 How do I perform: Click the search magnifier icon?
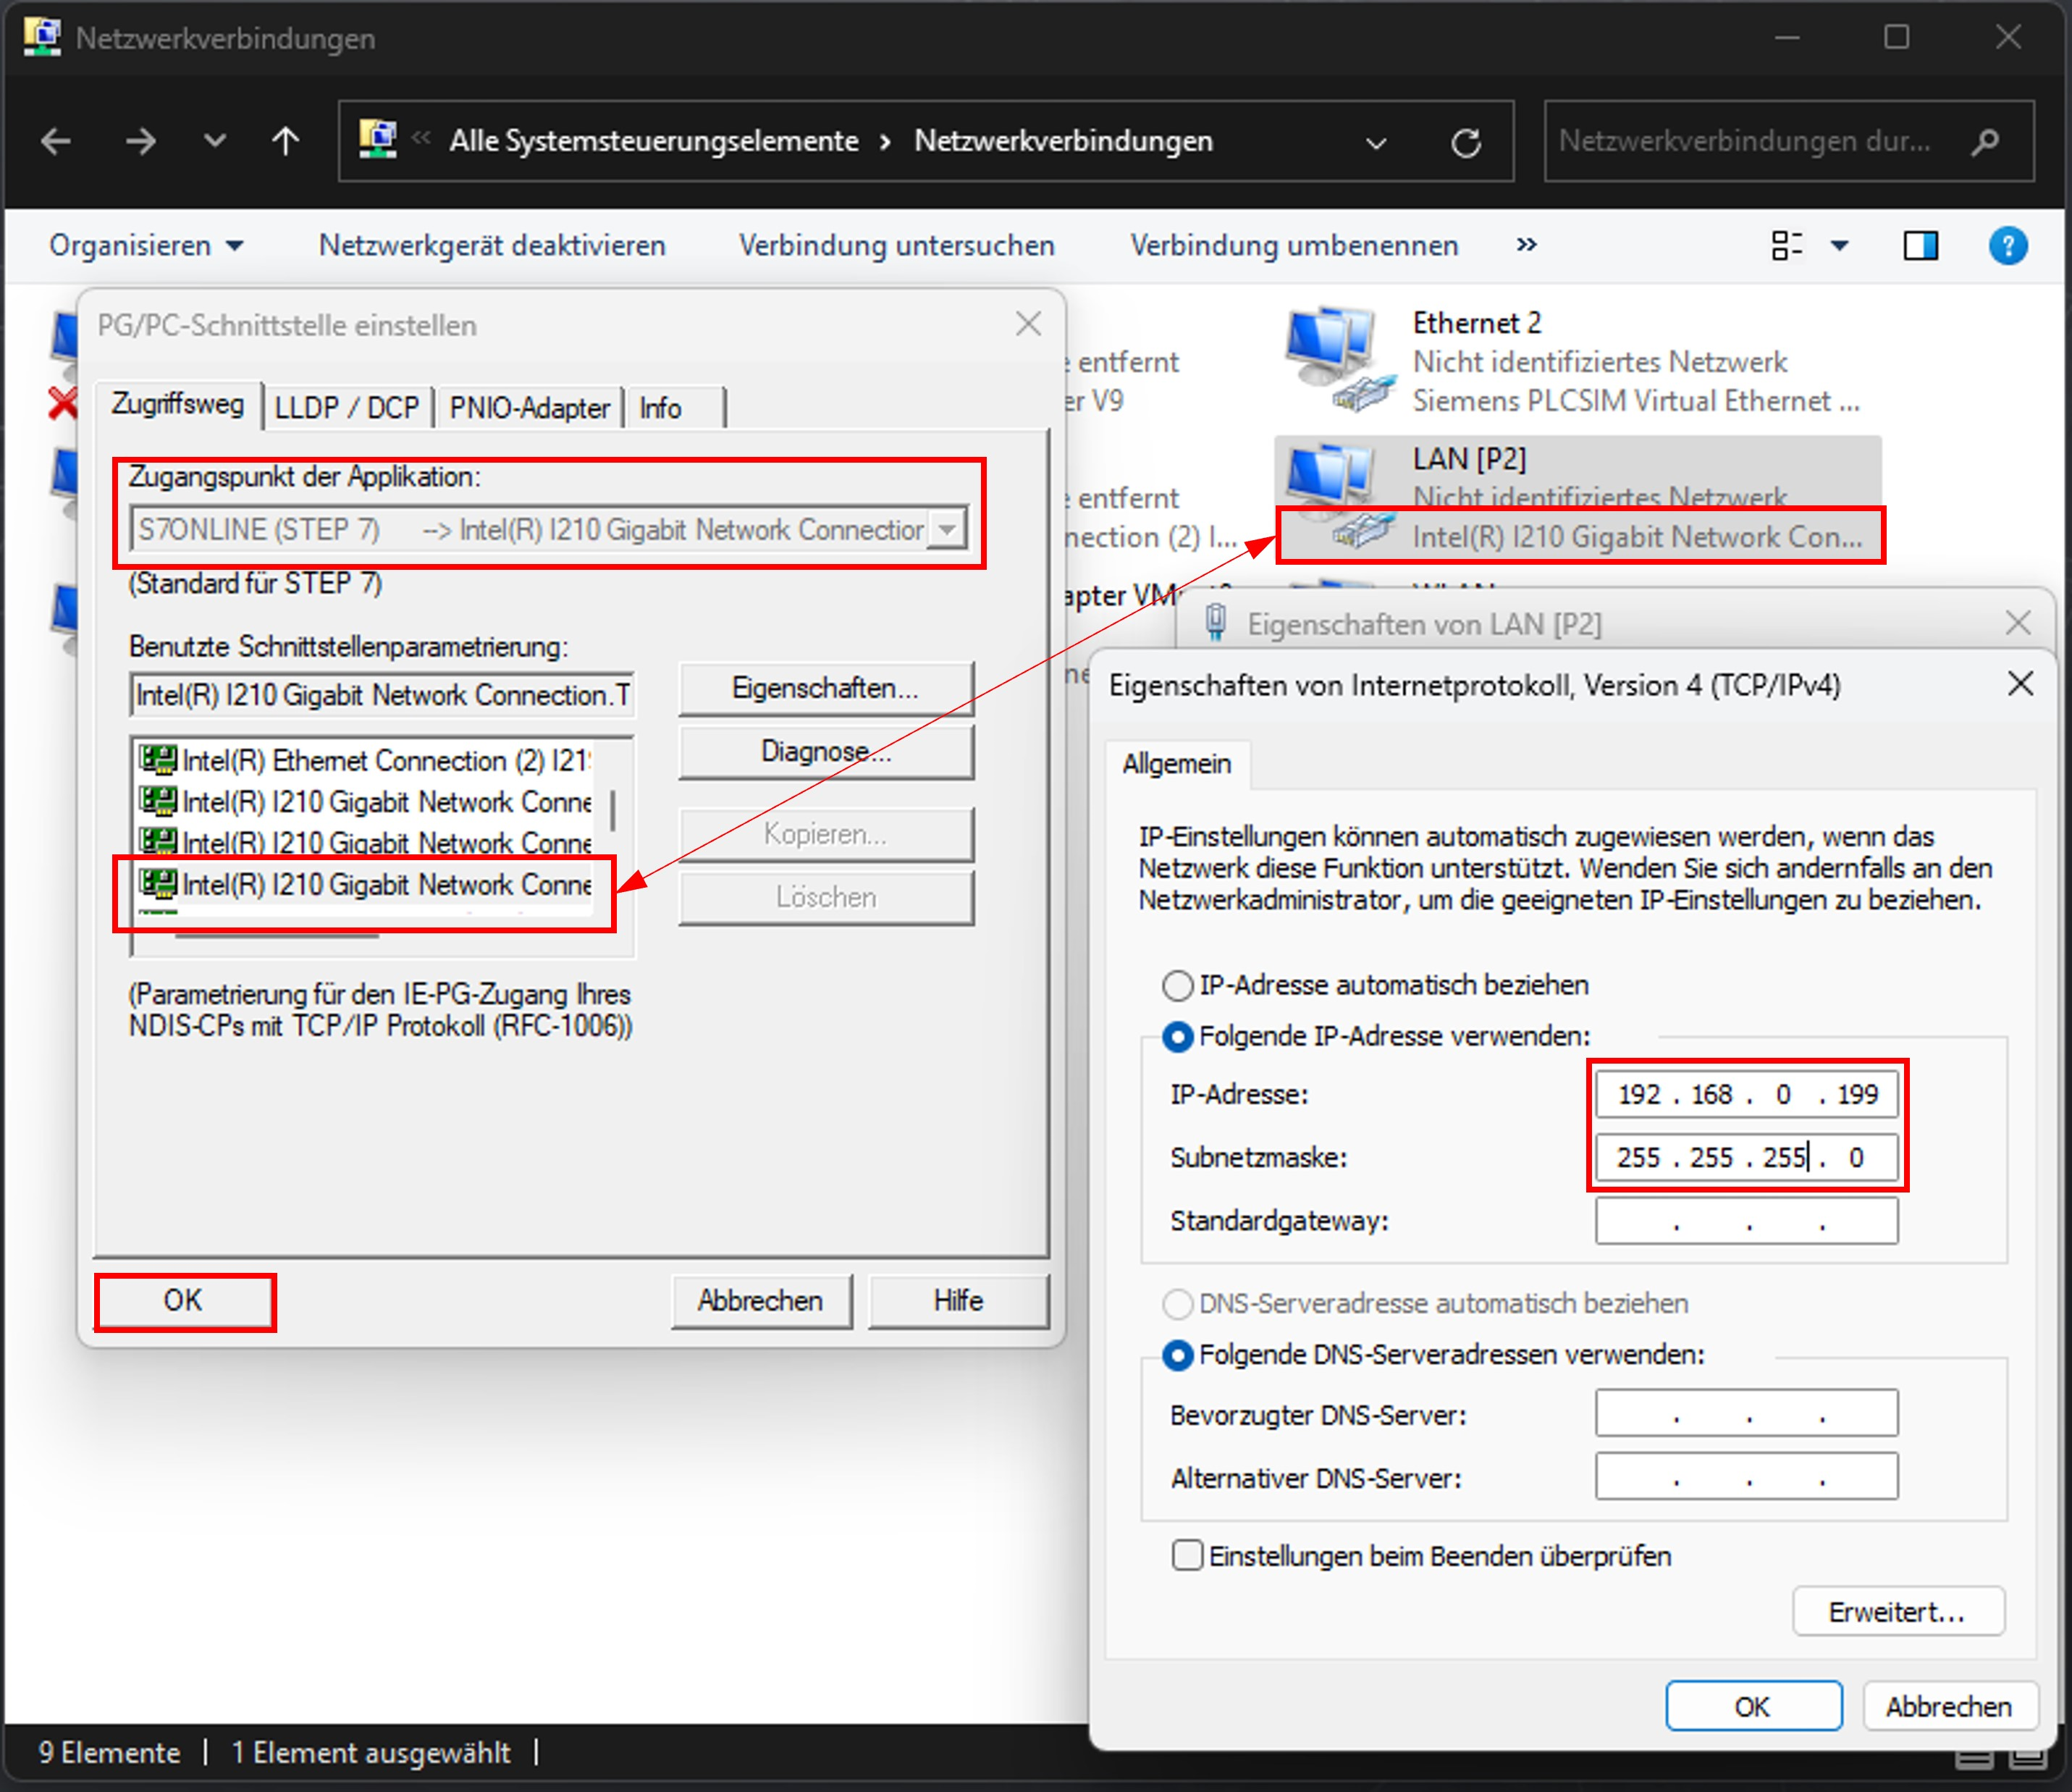click(1985, 142)
